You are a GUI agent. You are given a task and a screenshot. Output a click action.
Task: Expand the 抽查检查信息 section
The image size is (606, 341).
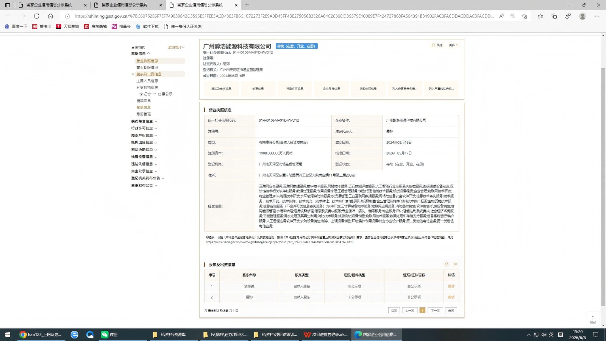(x=144, y=157)
